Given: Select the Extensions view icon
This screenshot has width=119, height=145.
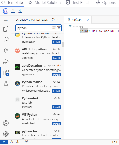Looking at the screenshot, I should tap(6, 73).
